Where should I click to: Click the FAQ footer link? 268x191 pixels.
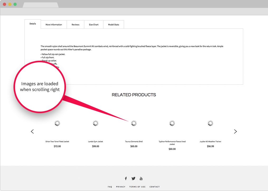click(x=110, y=187)
